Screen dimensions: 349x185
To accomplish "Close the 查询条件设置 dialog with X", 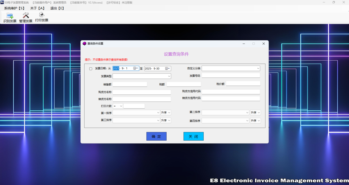I will (x=263, y=44).
